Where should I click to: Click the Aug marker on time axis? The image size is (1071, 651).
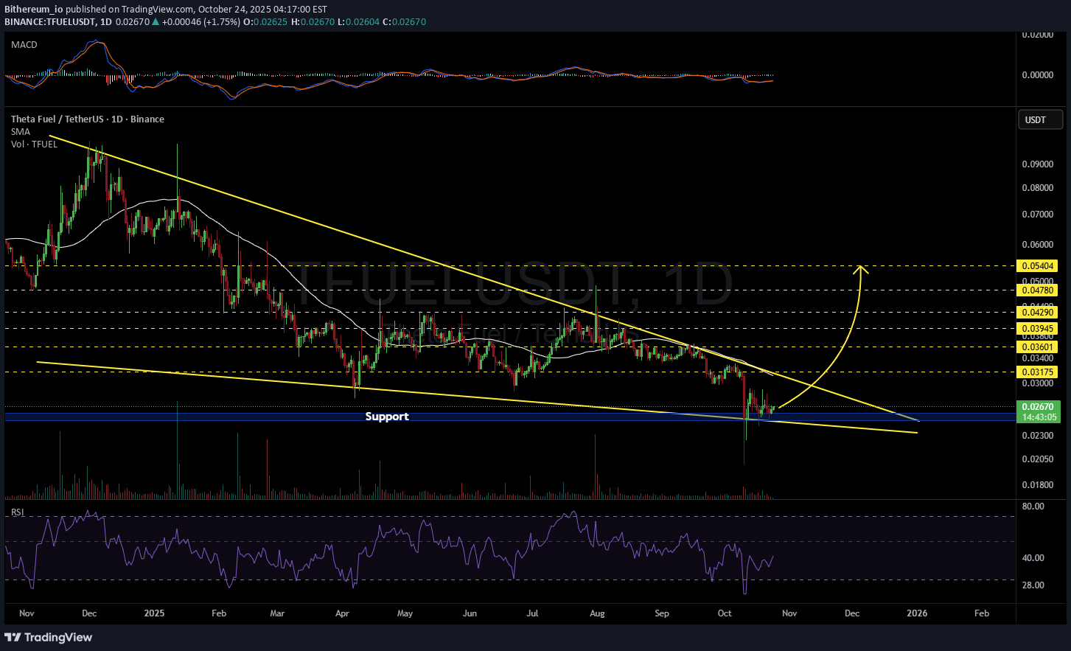point(597,613)
